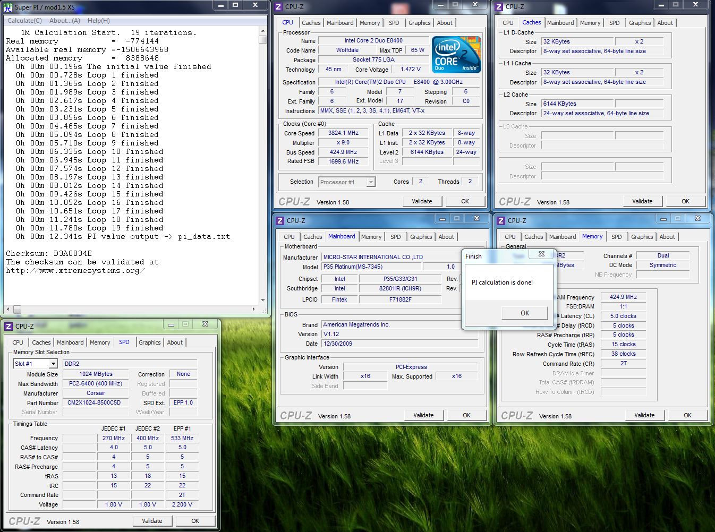Open the SPD tab in the Memory timings window

(617, 237)
